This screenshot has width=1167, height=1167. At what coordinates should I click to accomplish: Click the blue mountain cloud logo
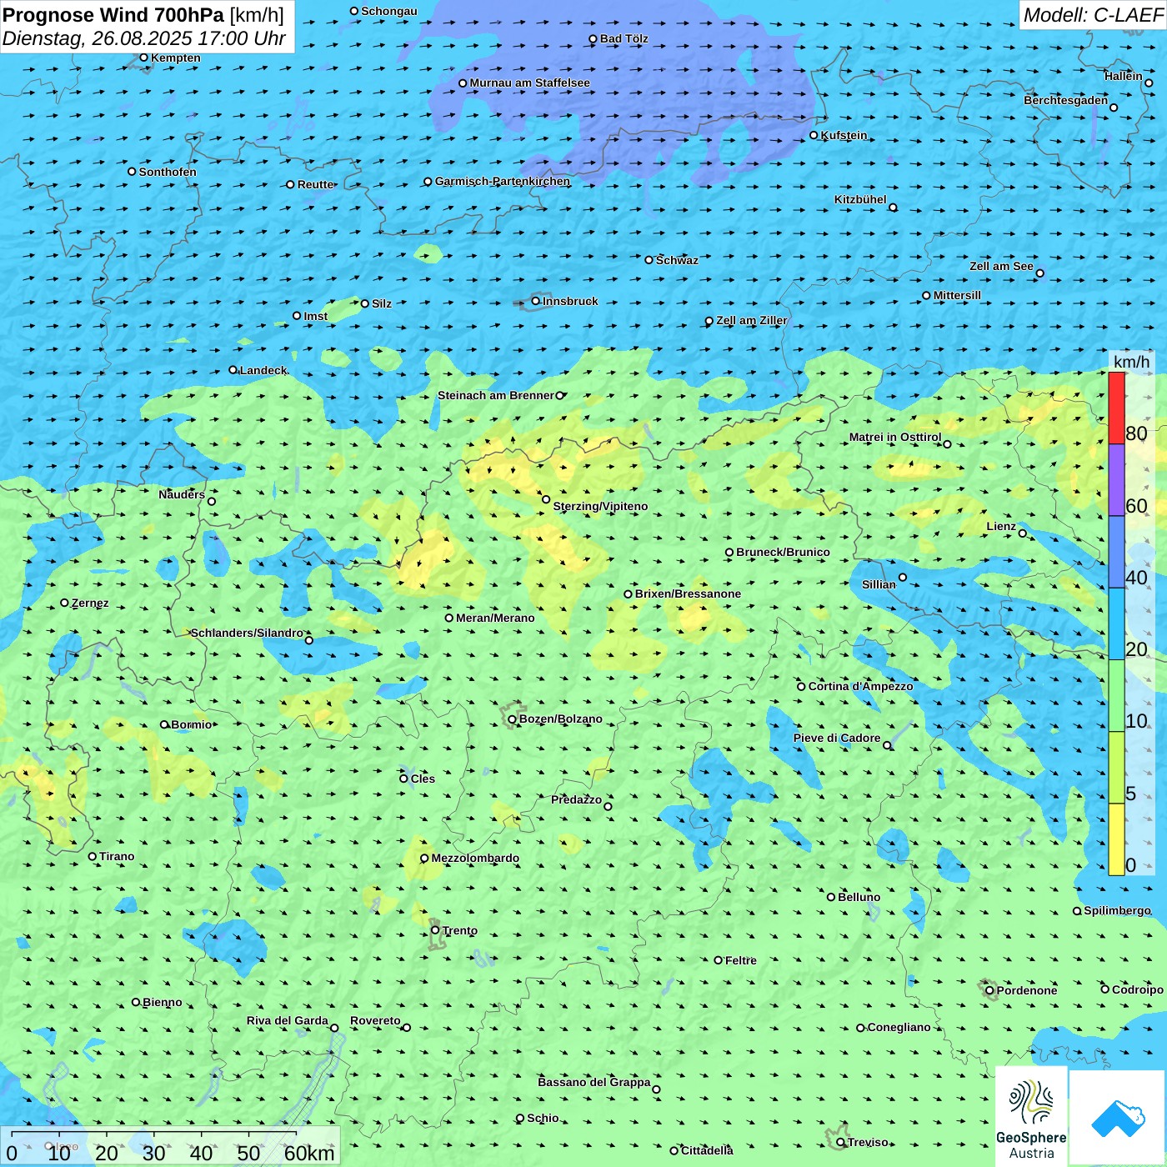(x=1118, y=1118)
